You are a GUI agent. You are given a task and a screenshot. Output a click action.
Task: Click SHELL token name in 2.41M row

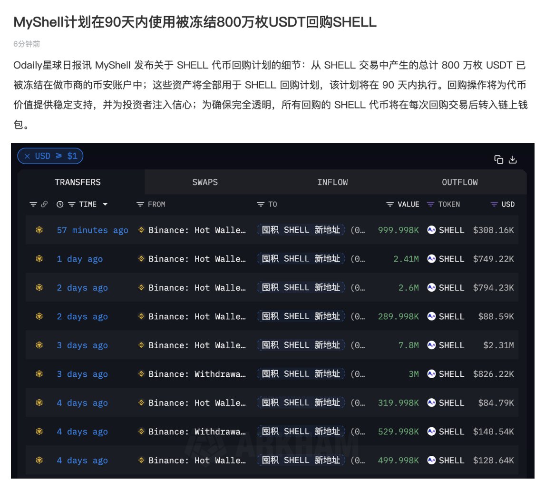pos(451,259)
